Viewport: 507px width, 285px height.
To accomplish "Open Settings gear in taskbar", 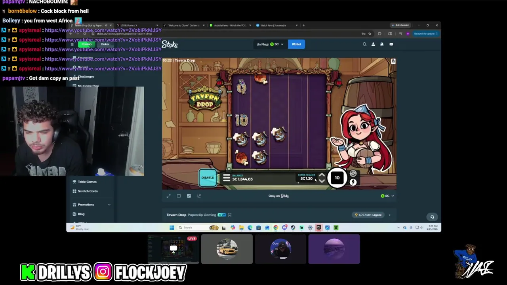I will tap(310, 228).
